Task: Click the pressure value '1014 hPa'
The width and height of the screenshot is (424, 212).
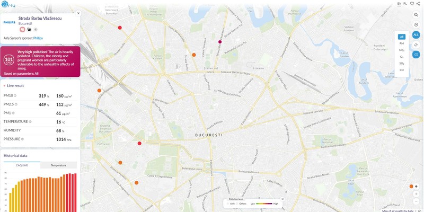Action: point(64,139)
